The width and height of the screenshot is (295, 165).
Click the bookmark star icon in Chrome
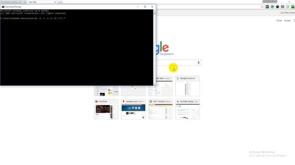[x=262, y=7]
